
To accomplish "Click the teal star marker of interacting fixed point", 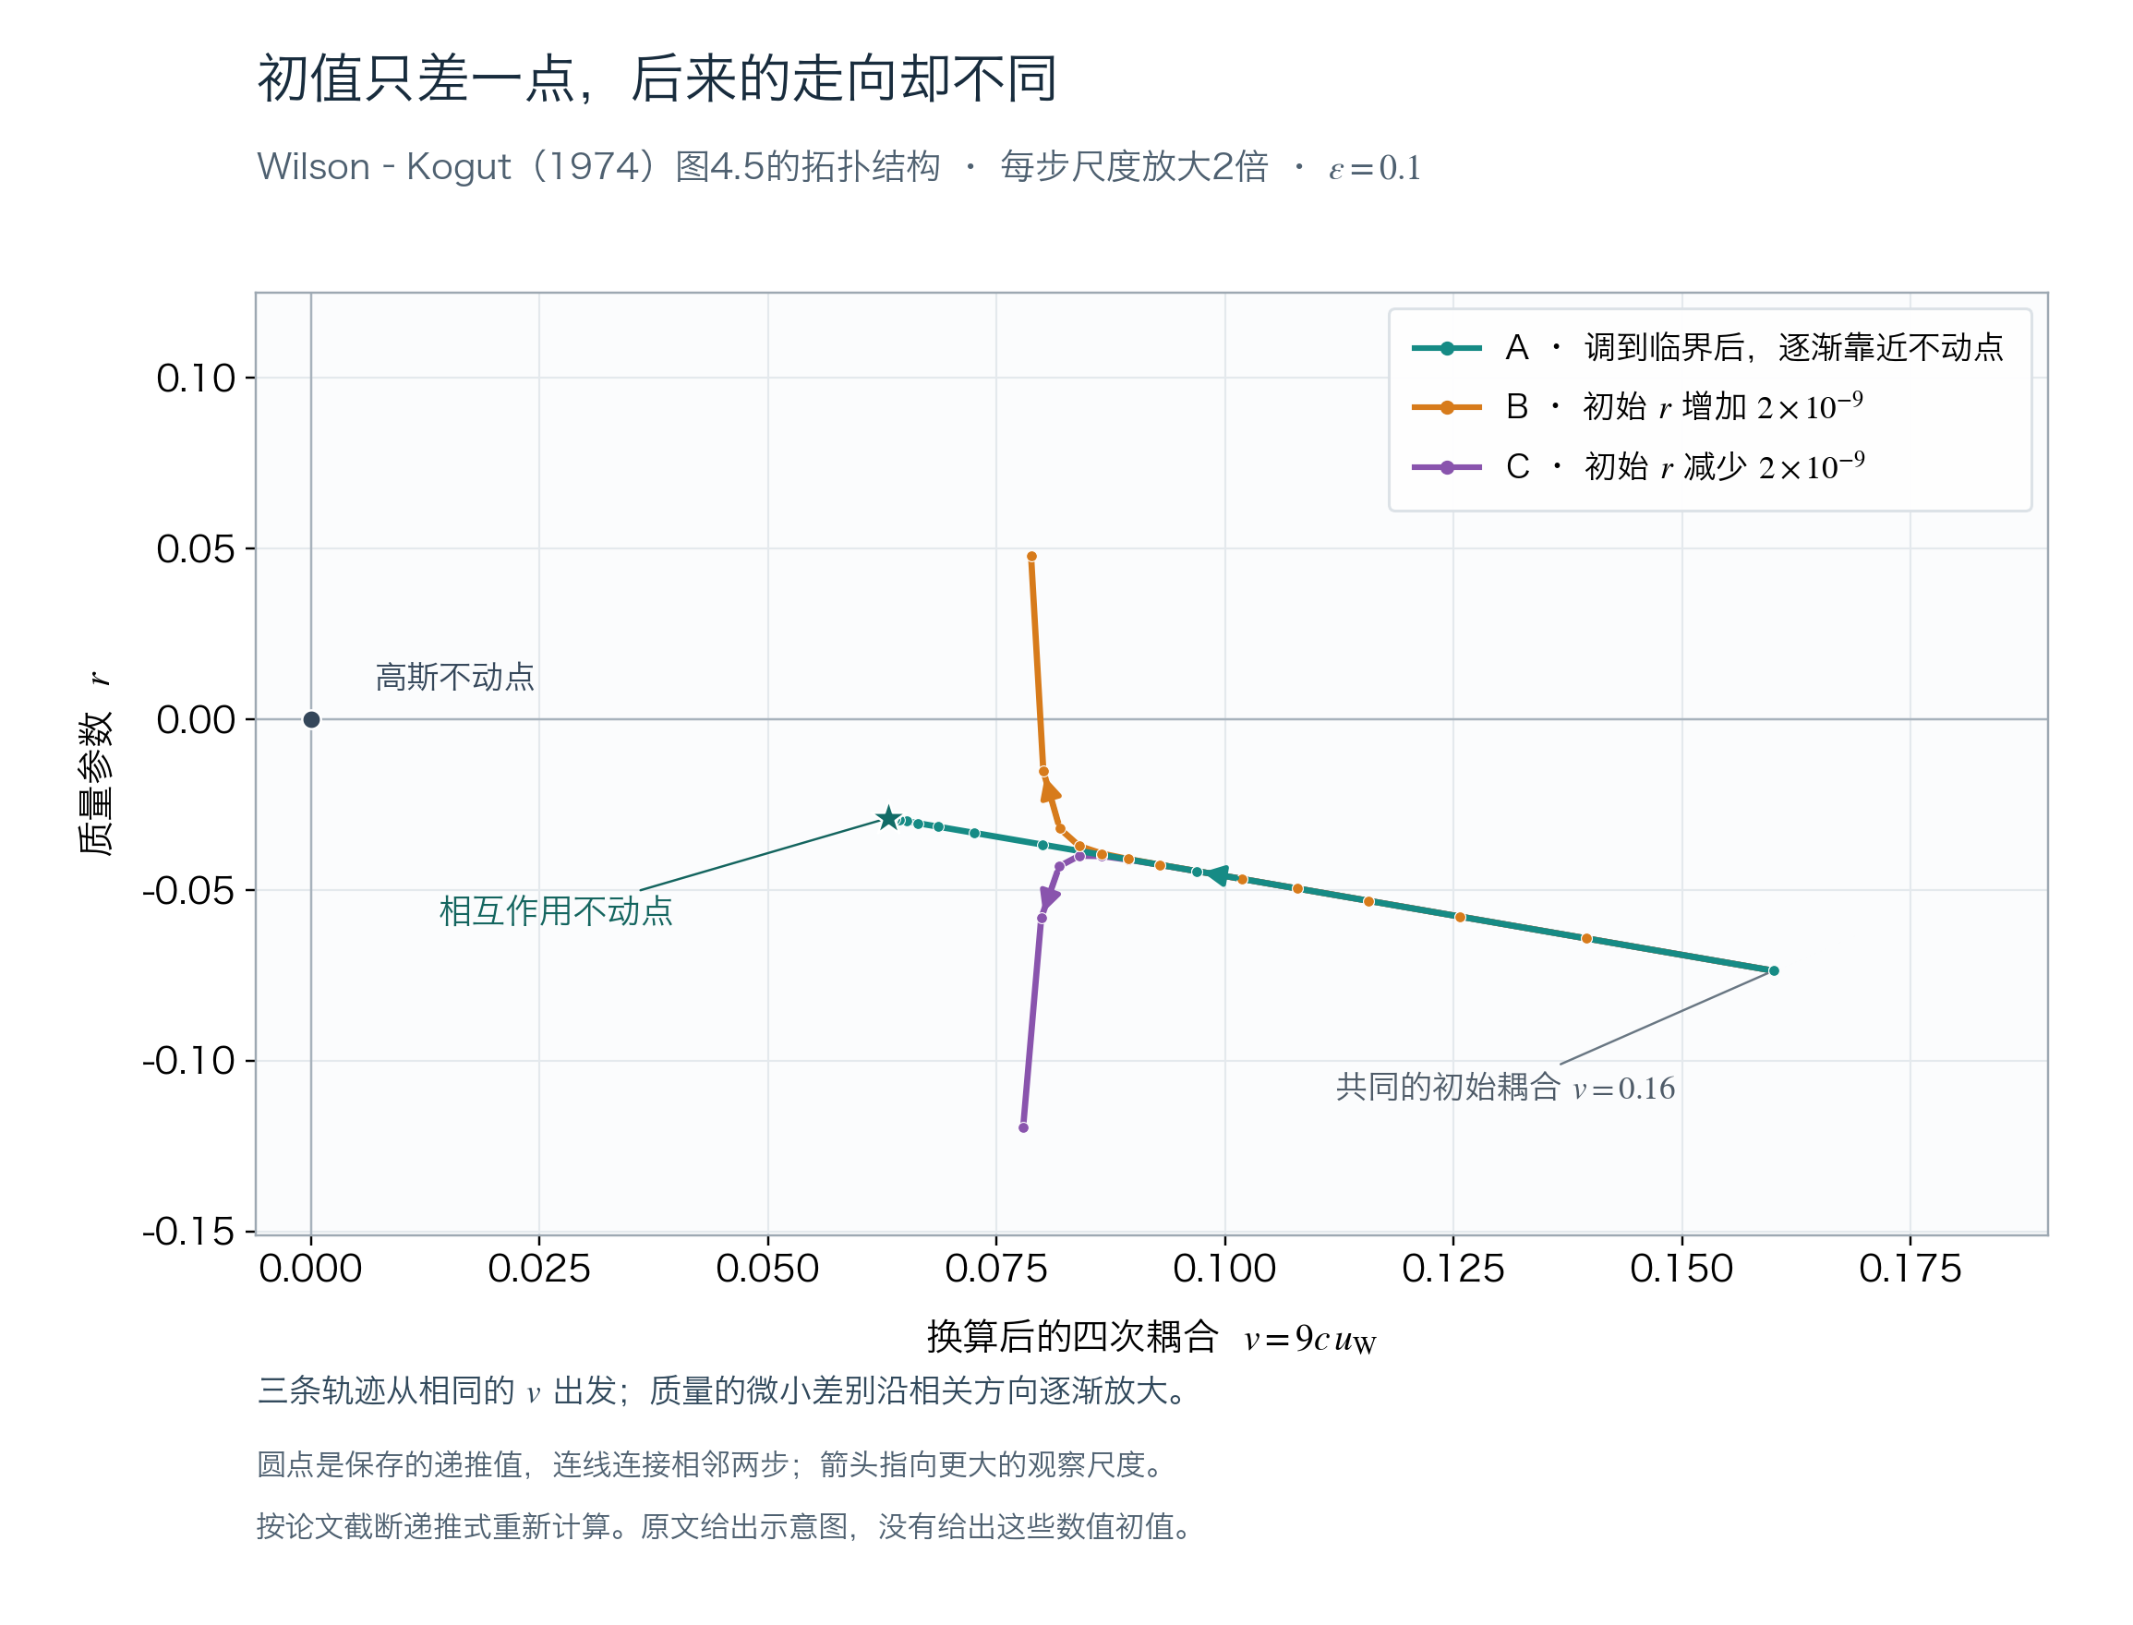I will pyautogui.click(x=888, y=818).
